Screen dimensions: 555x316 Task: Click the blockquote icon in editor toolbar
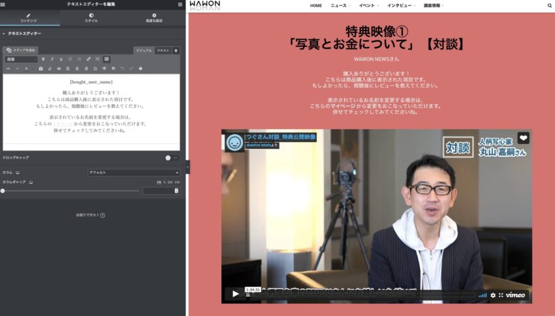click(x=59, y=68)
